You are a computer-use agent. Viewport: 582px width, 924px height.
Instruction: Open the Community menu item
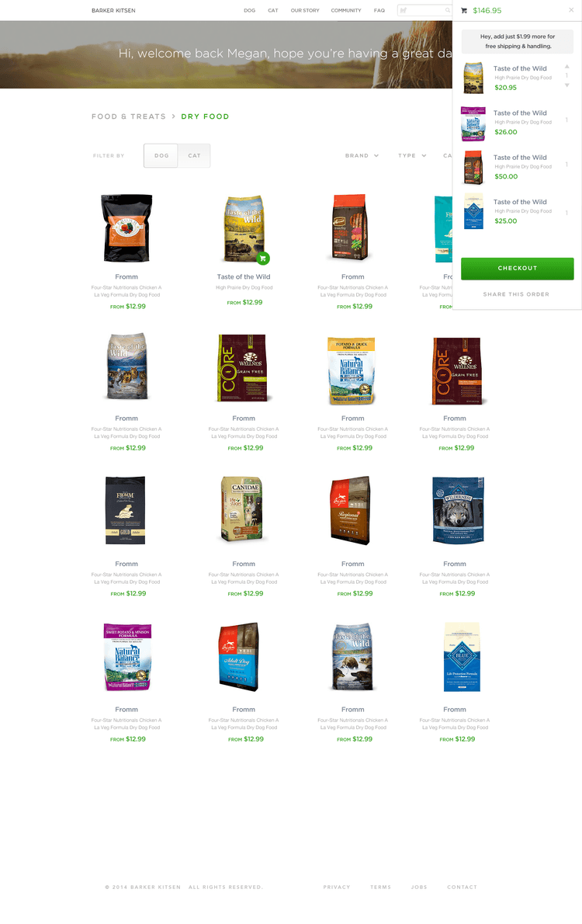(x=346, y=11)
